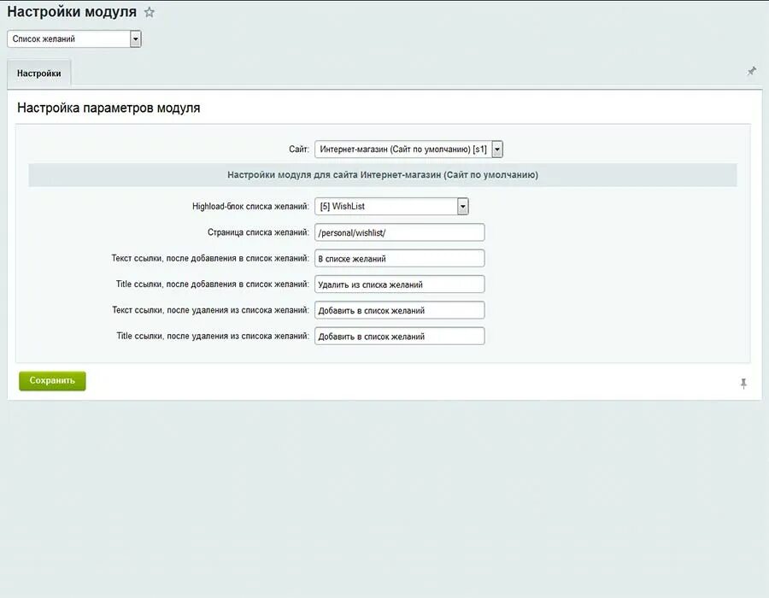Viewport: 769px width, 598px height.
Task: Click the Настройки модуля для сайта Интернет-магазин header
Action: (383, 175)
